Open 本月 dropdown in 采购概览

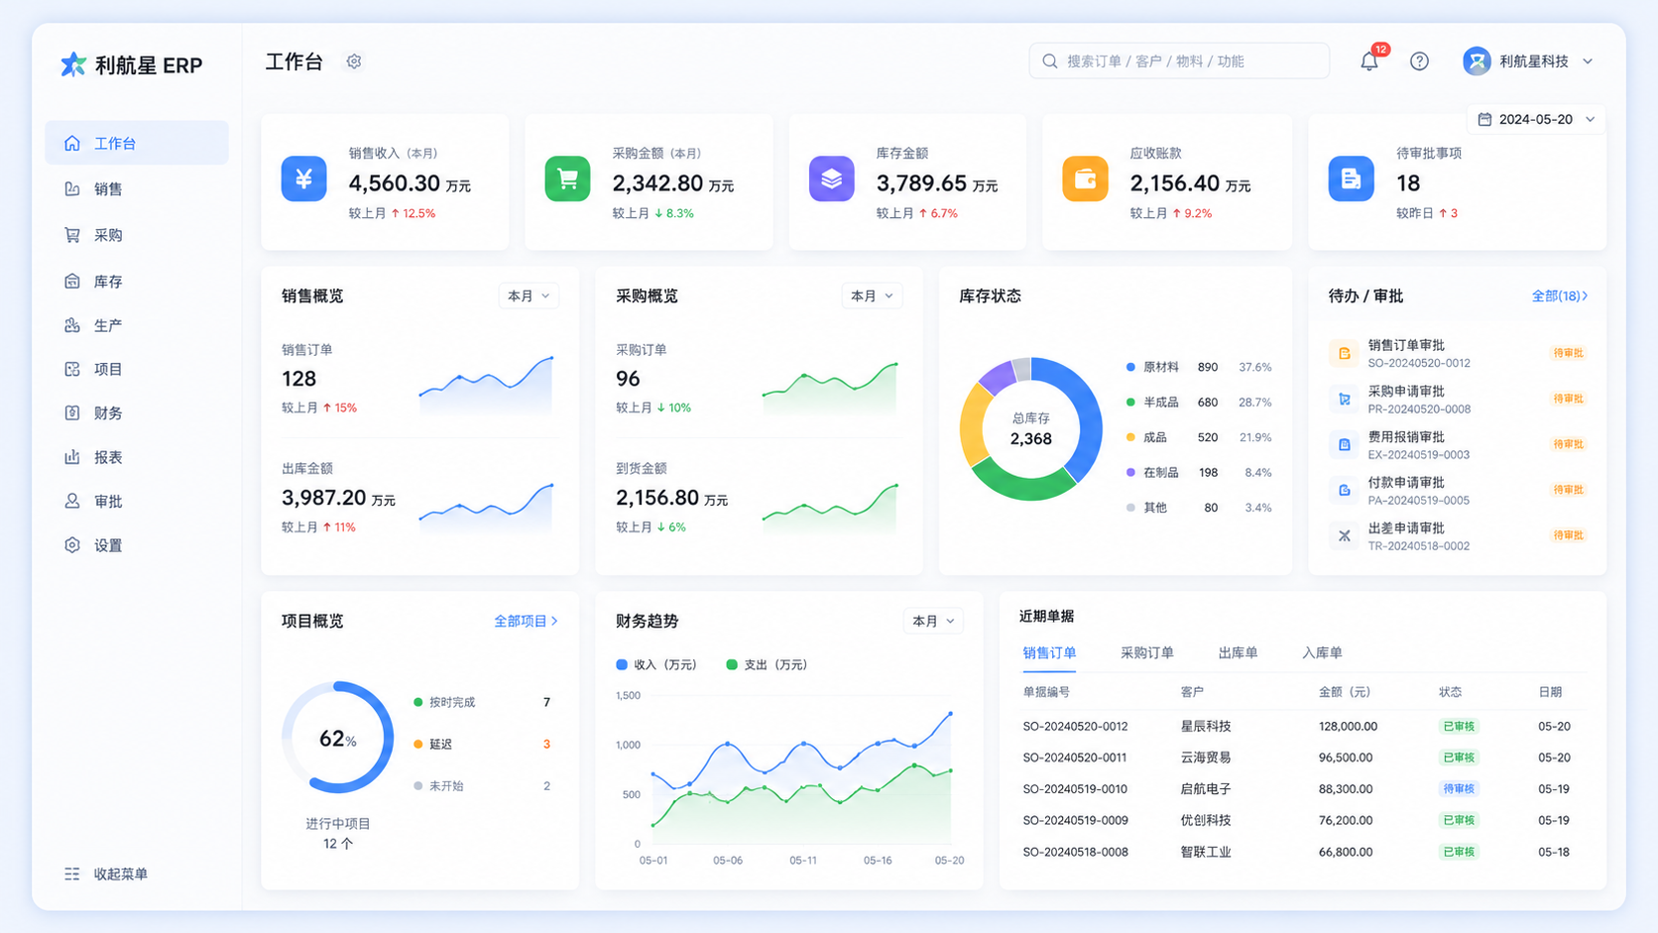coord(872,295)
